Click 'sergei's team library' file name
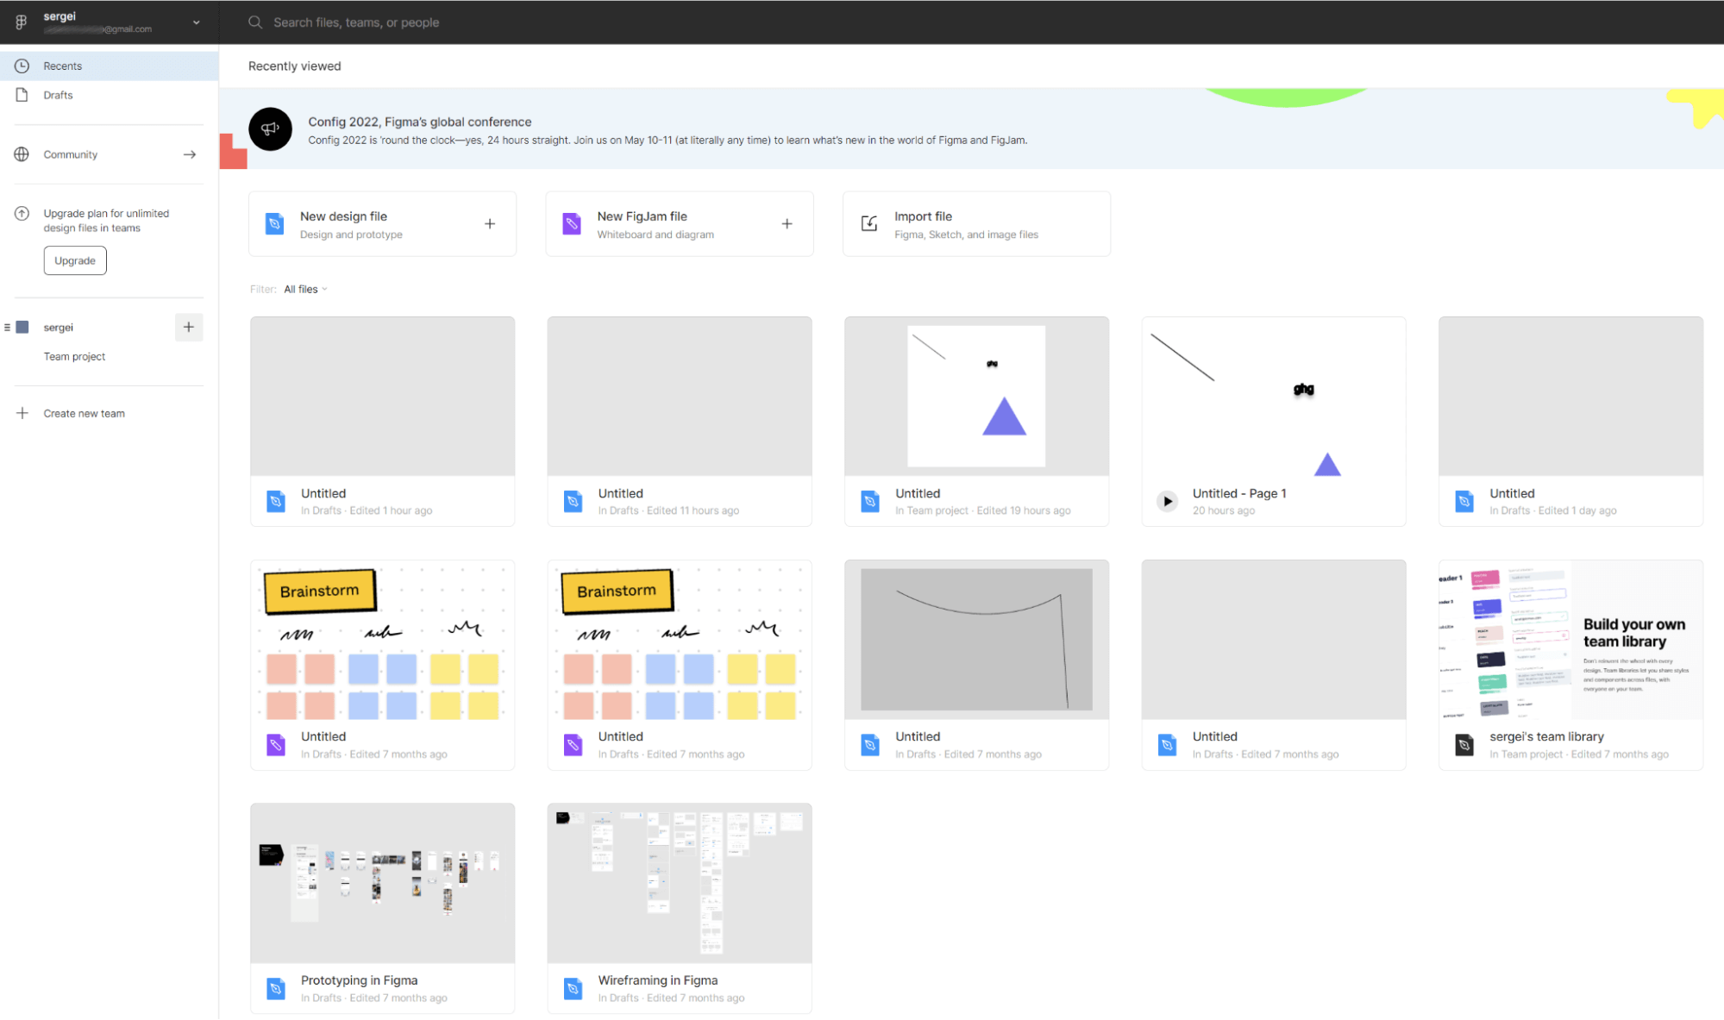This screenshot has width=1724, height=1020. tap(1546, 736)
